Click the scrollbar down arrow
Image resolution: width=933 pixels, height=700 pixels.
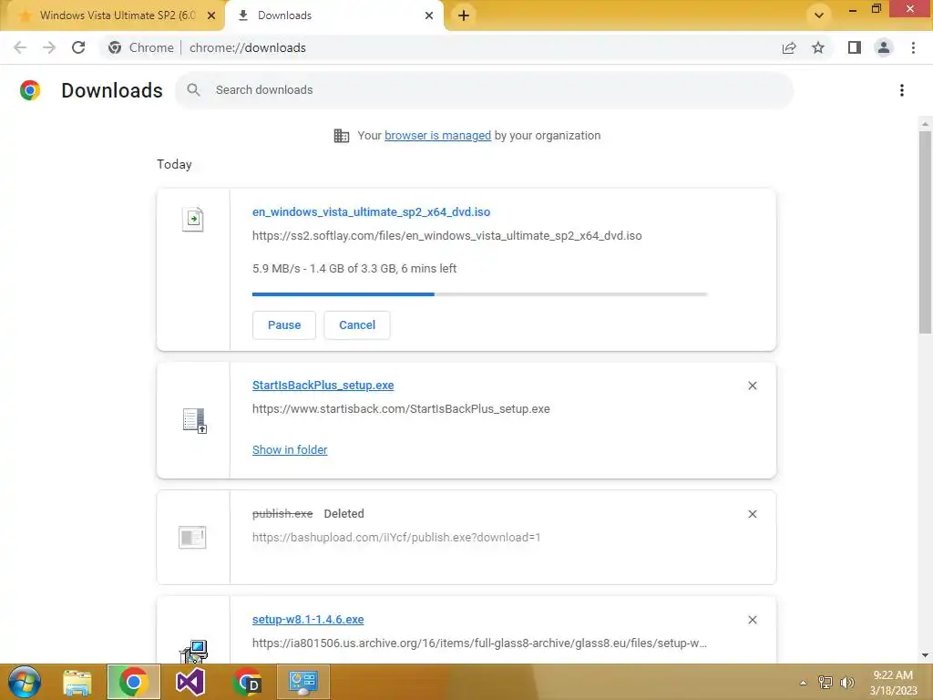pyautogui.click(x=925, y=655)
